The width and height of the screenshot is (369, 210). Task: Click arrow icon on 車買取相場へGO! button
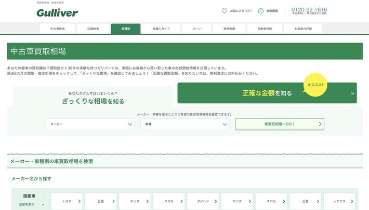pyautogui.click(x=320, y=124)
